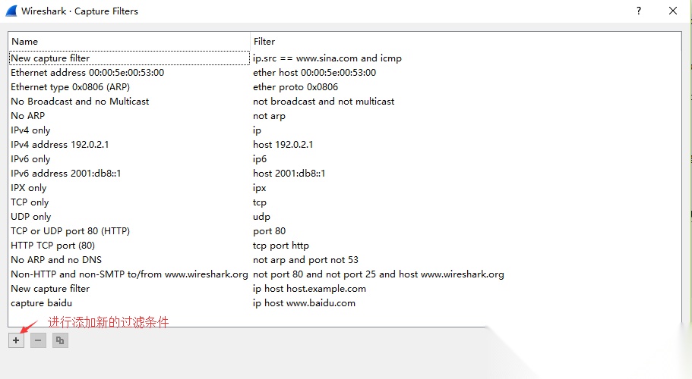Click the Filter column header
This screenshot has height=379, width=692.
(466, 42)
